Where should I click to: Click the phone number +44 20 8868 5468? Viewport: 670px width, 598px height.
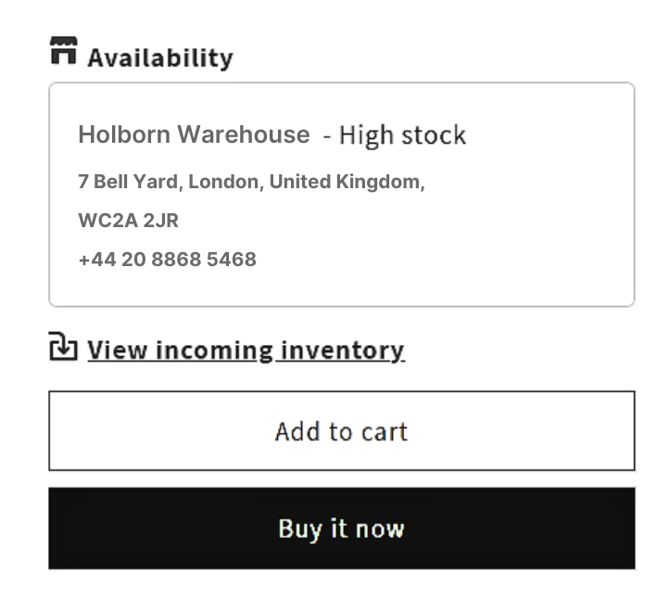point(167,260)
